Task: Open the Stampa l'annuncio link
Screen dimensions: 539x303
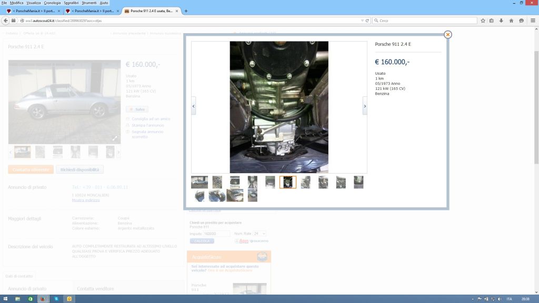Action: click(148, 125)
